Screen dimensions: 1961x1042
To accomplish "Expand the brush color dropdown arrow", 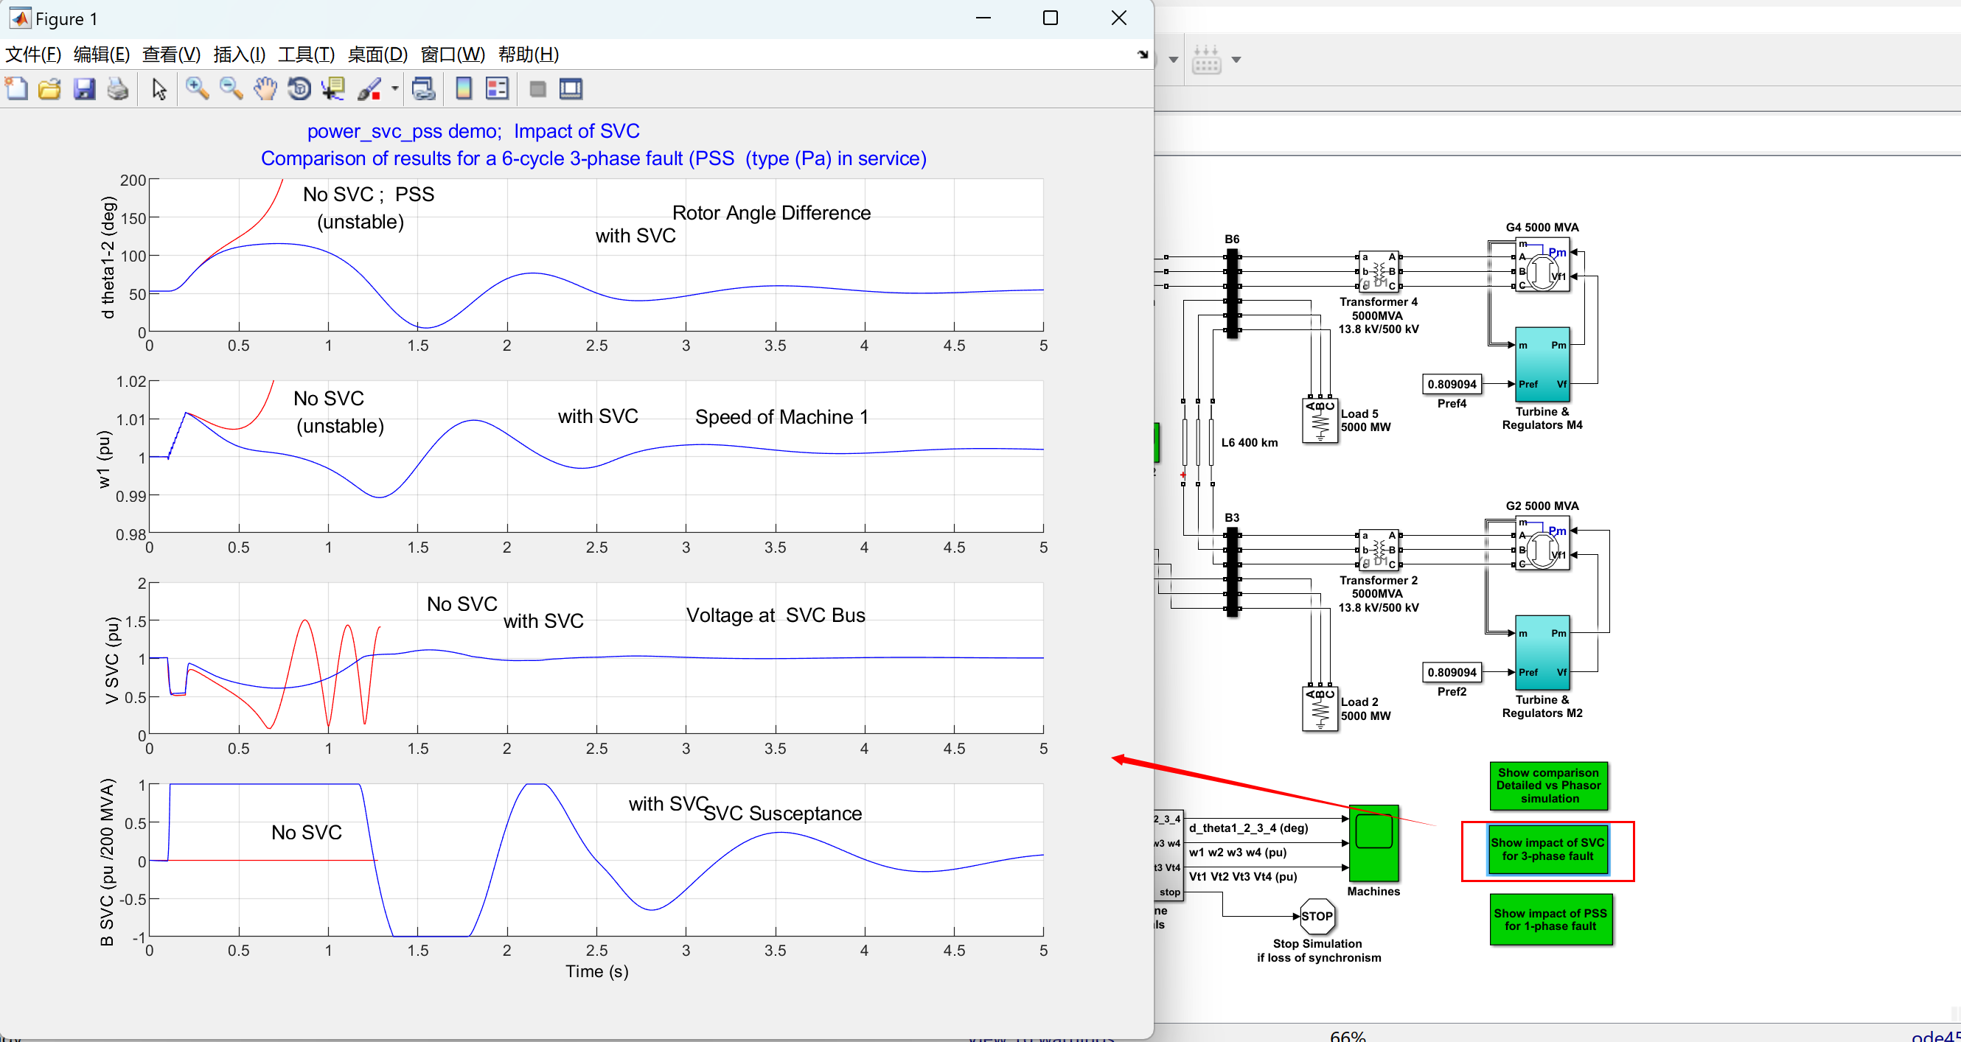I will tap(394, 89).
